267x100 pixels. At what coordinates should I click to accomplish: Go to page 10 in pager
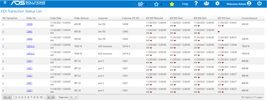click(x=41, y=97)
